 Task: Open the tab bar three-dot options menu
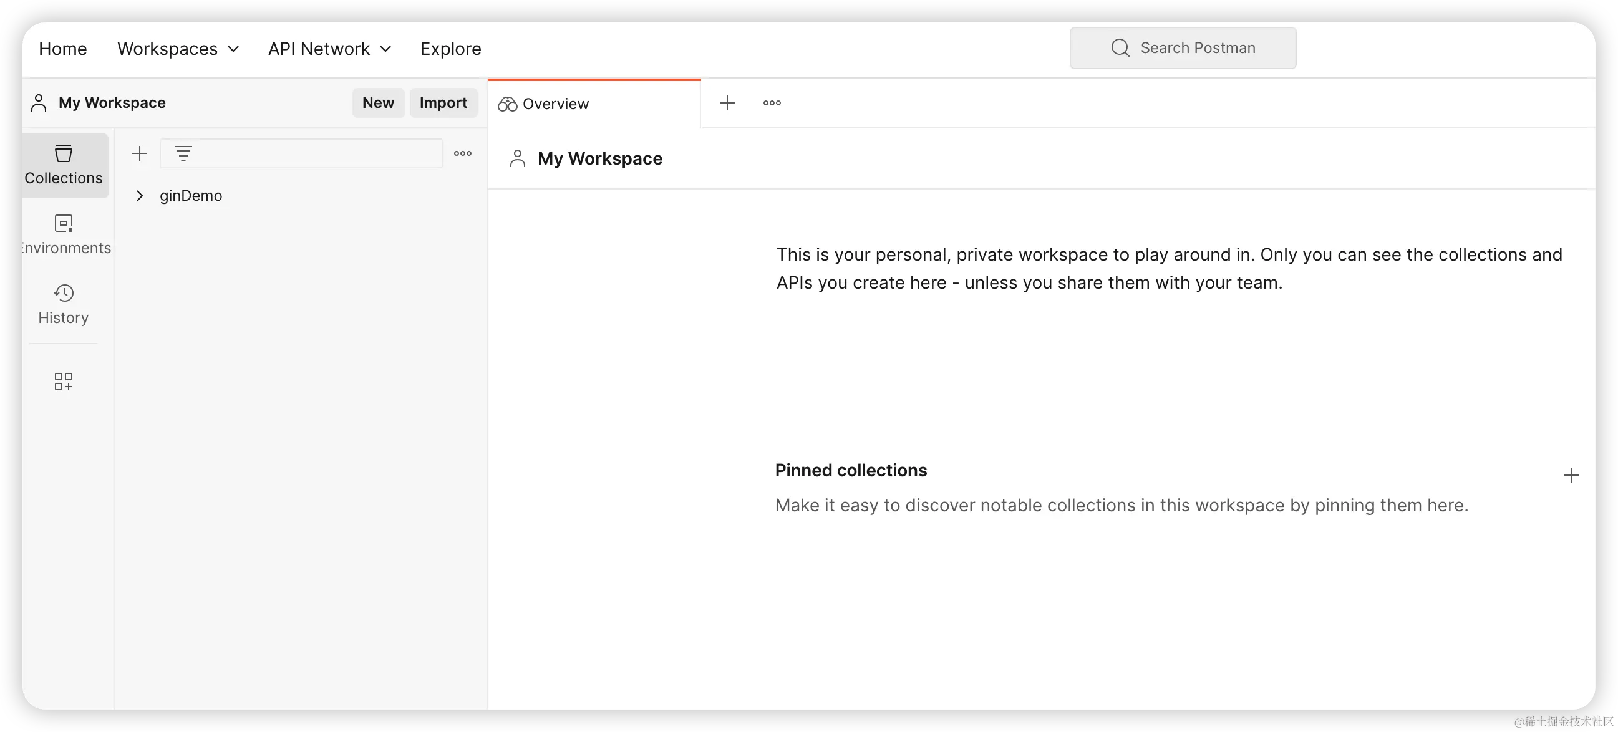point(772,103)
